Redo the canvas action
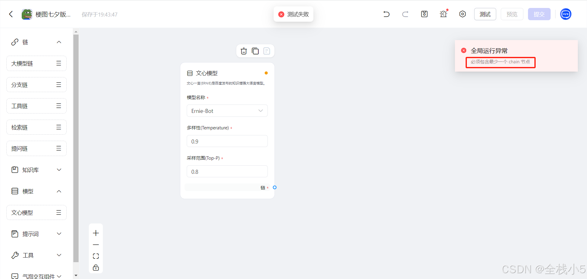Viewport: 587px width, 279px height. tap(405, 14)
